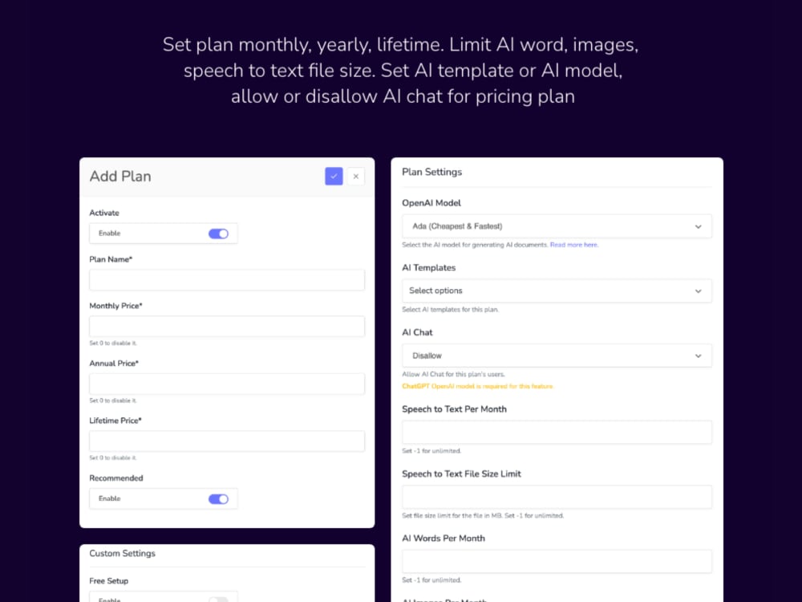Image resolution: width=802 pixels, height=602 pixels.
Task: Select options in the AI Templates dropdown
Action: tap(557, 291)
